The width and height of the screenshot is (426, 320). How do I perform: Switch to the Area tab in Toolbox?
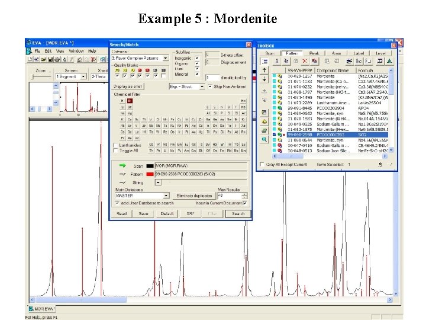tap(336, 53)
